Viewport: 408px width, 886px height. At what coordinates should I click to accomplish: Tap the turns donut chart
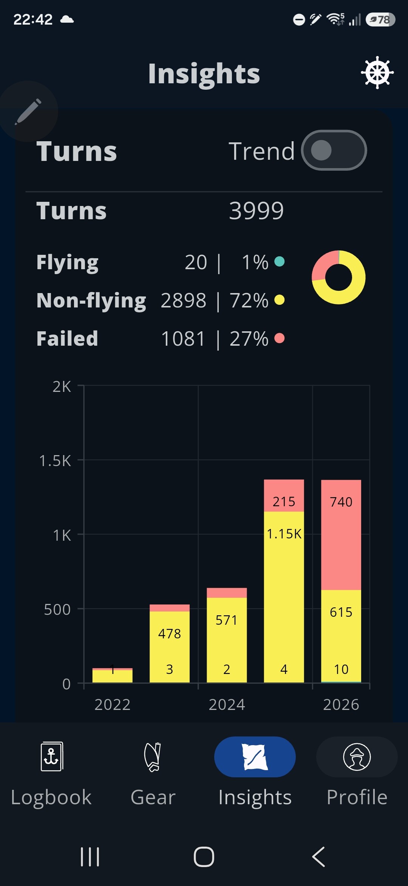(338, 277)
